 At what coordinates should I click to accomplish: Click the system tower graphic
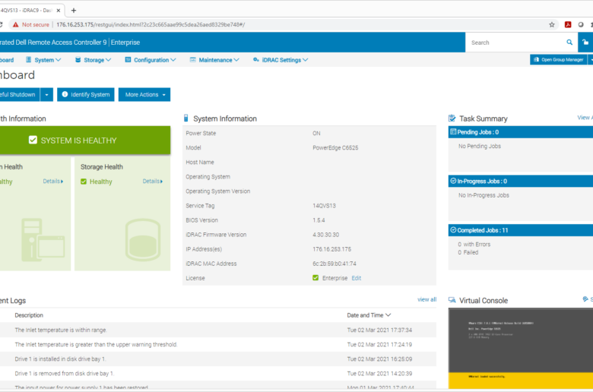[43, 240]
